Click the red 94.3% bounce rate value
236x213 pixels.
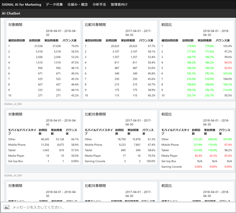[x=228, y=62]
